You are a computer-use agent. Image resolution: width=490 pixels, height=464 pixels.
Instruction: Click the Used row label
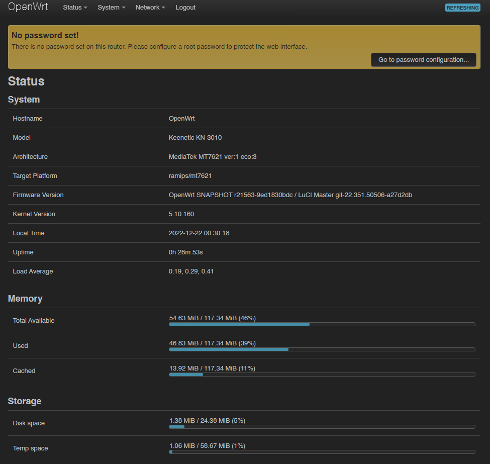click(20, 345)
